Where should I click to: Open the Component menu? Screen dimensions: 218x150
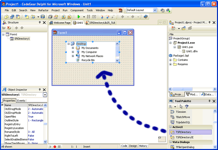coord(77,10)
